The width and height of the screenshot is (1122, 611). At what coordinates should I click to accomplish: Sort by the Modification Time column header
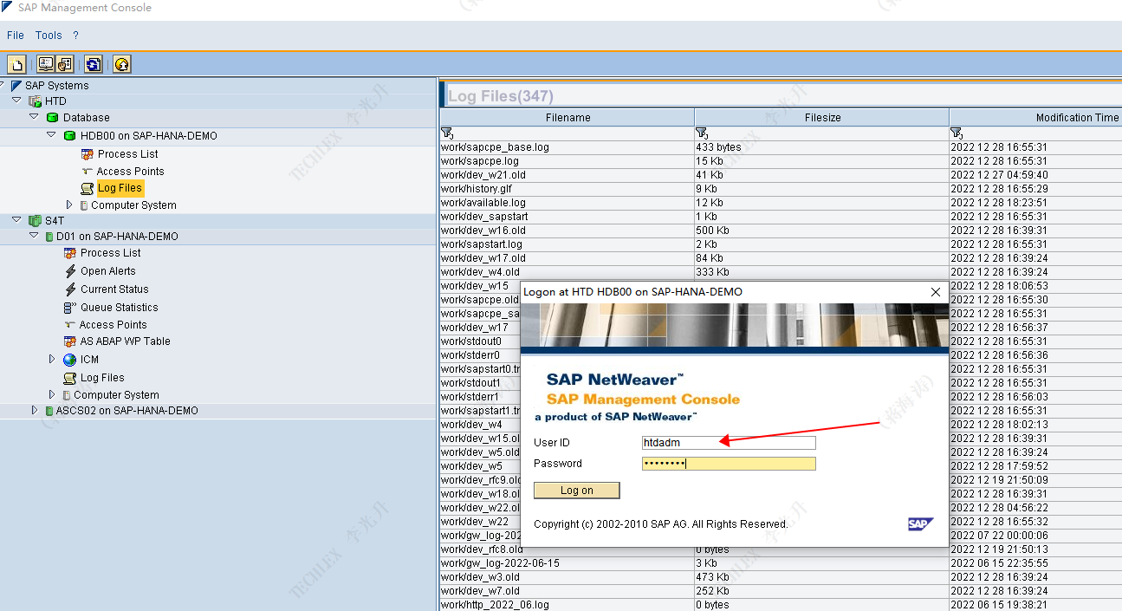[x=1035, y=117]
